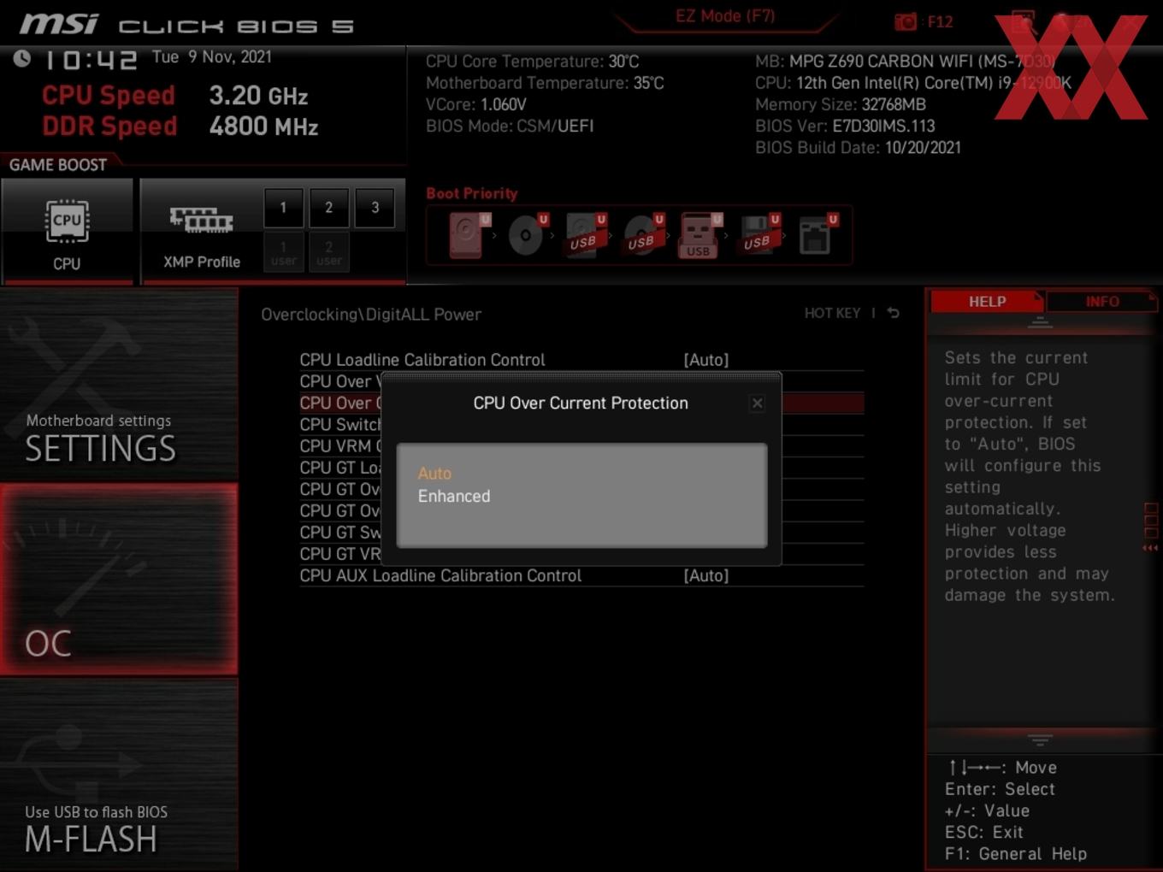Select the hard disk boot device icon
The height and width of the screenshot is (872, 1163).
[x=468, y=235]
